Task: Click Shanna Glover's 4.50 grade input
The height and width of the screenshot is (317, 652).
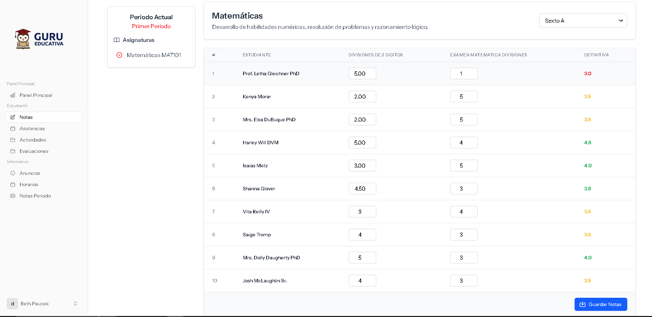Action: [x=362, y=189]
